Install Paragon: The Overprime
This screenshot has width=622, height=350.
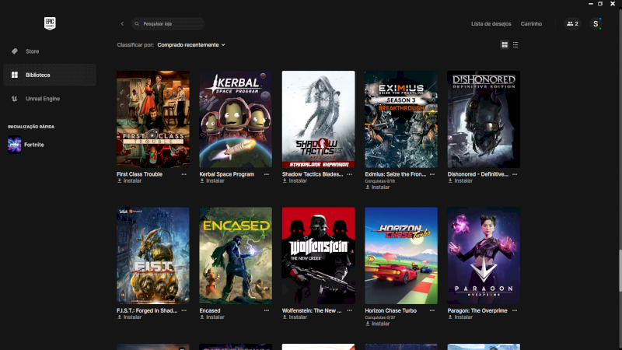pos(460,317)
